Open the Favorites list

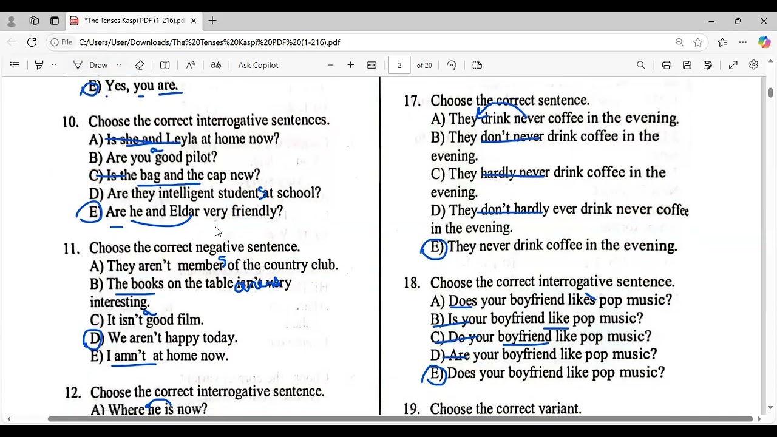coord(722,42)
